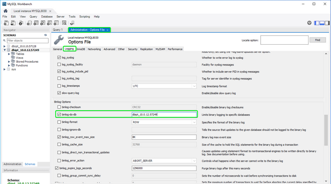Viewport: 331px width, 184px height.
Task: Click the binlog_expire_logs_seconds value field
Action: tap(164, 168)
